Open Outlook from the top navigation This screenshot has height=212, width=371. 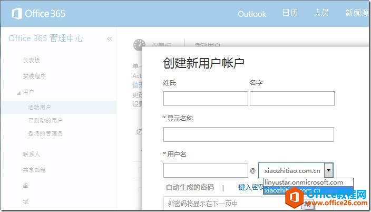coord(252,14)
